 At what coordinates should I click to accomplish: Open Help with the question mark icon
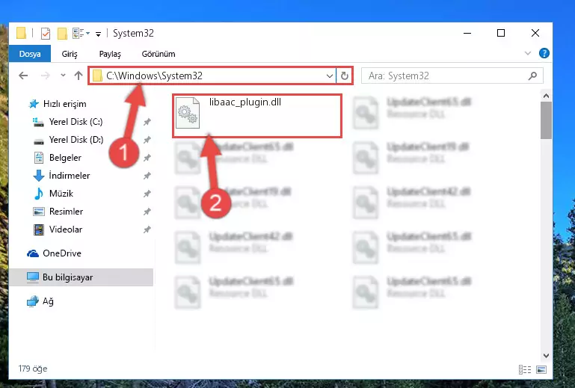tap(544, 54)
